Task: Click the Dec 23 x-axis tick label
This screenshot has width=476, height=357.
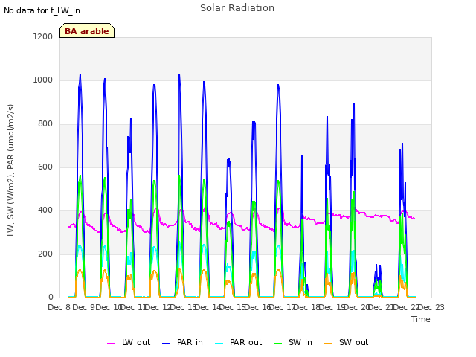Action: (431, 307)
